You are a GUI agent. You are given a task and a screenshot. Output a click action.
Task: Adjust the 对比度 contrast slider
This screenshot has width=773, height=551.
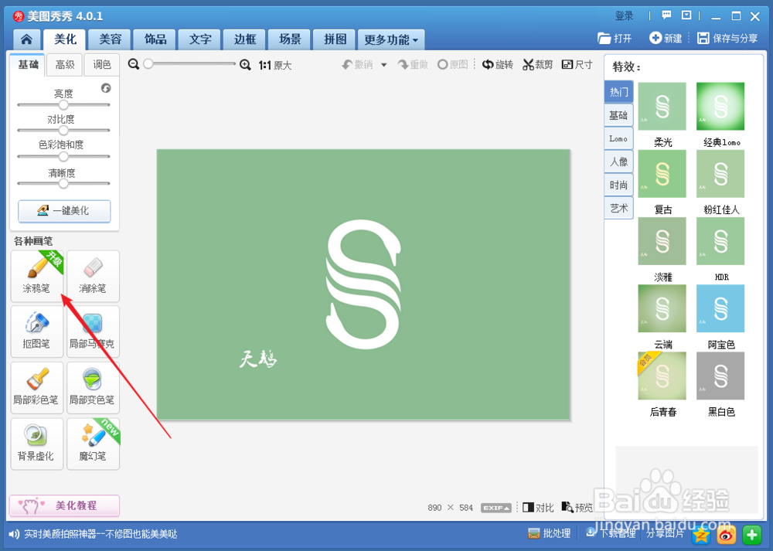pyautogui.click(x=63, y=130)
